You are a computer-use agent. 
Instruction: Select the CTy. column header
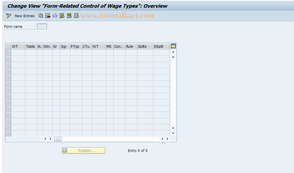tap(87, 46)
